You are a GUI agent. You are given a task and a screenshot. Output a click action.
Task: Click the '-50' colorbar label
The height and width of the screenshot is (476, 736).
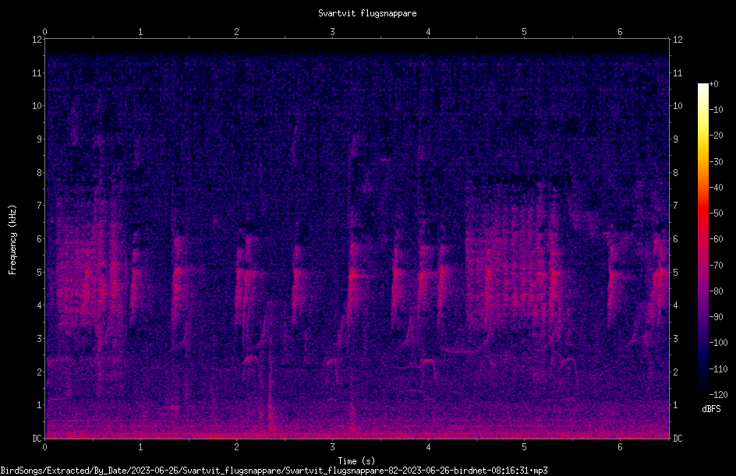click(716, 213)
